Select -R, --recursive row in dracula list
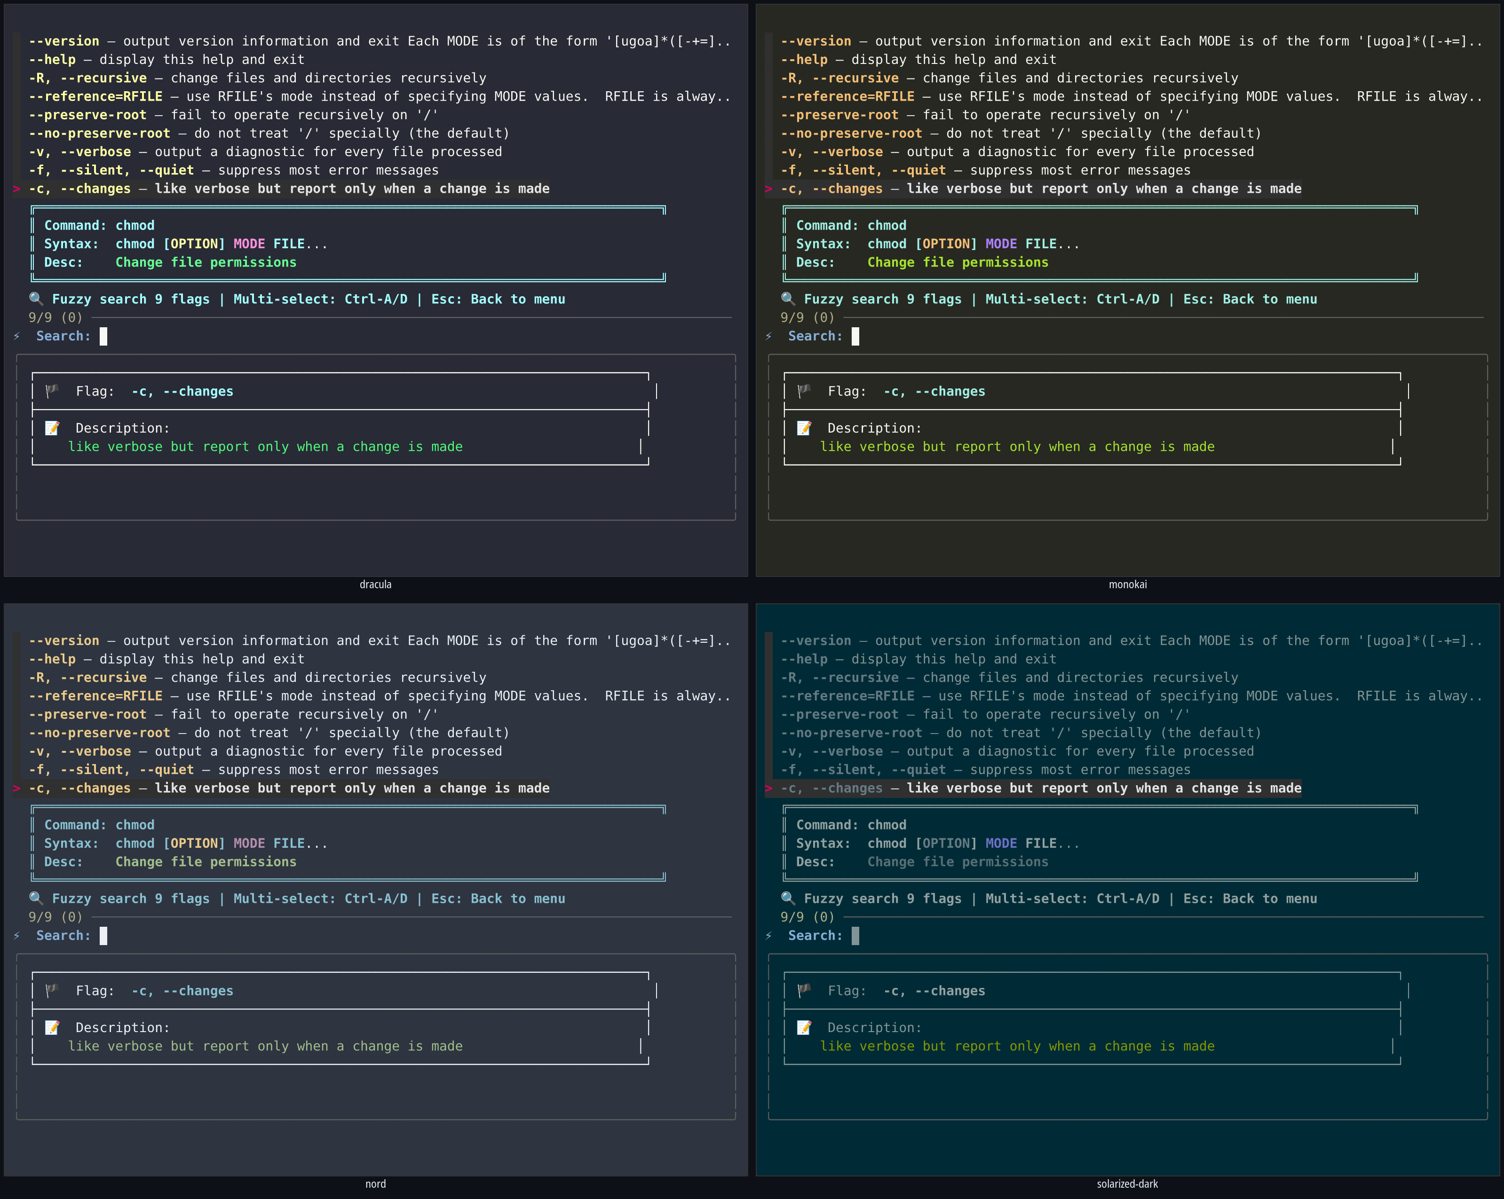 [x=257, y=78]
